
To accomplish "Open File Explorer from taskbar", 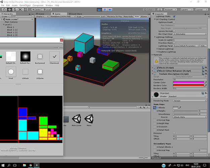I will (25, 165).
